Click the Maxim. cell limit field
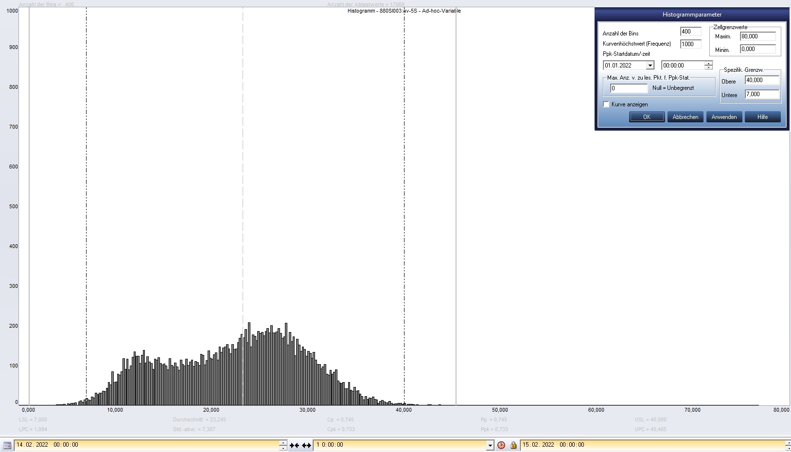Viewport: 791px width, 452px height. (x=758, y=36)
